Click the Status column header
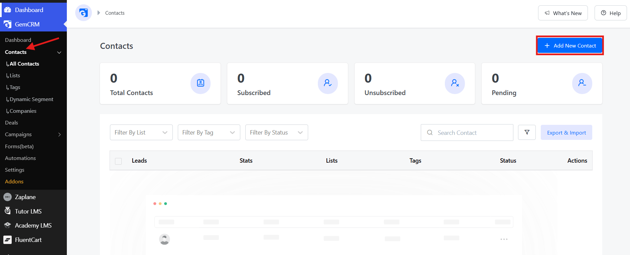630x255 pixels. point(508,161)
